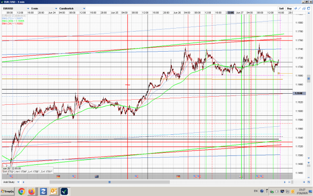The width and height of the screenshot is (313, 196).
Task: Open Firefox from the taskbar
Action: point(32,191)
